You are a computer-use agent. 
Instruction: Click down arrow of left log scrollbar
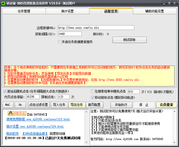(x=87, y=143)
